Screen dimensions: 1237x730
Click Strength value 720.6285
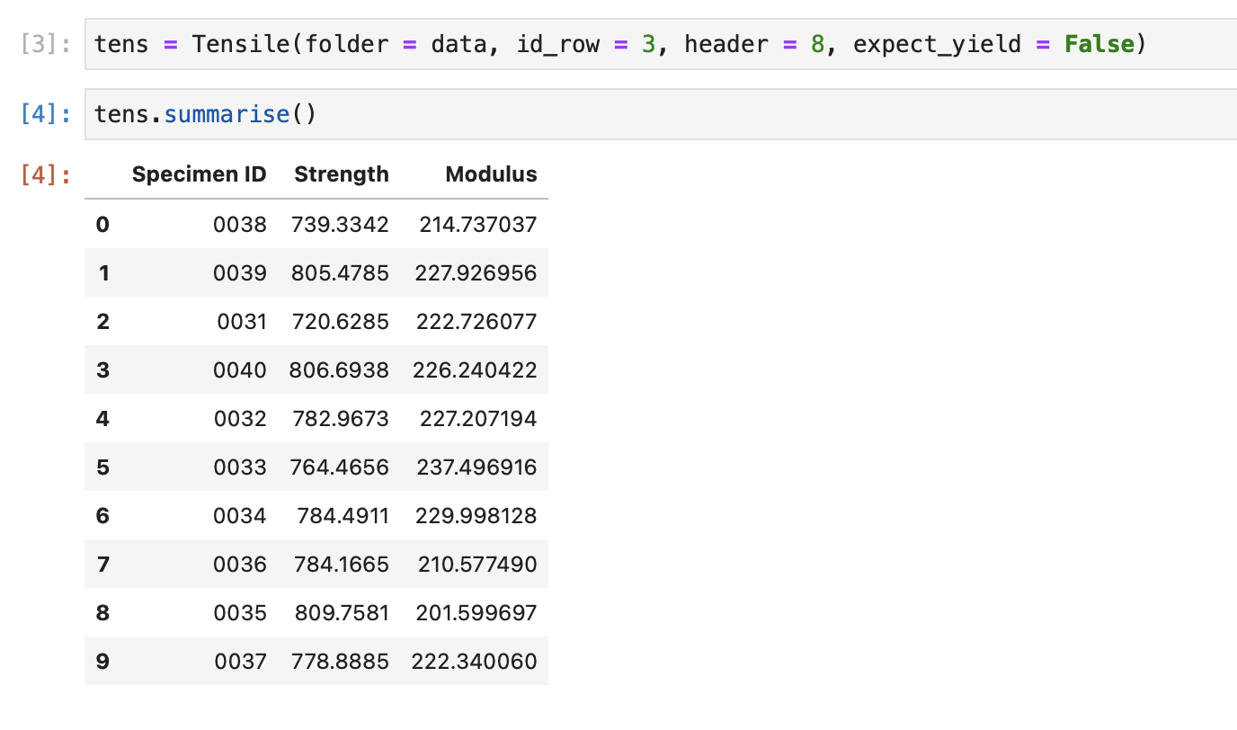point(340,321)
